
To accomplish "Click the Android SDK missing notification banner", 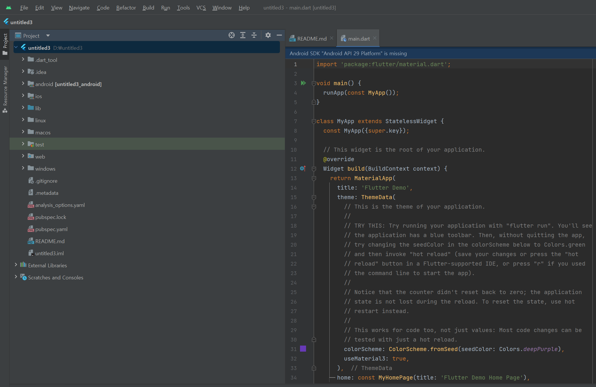I will tap(348, 54).
